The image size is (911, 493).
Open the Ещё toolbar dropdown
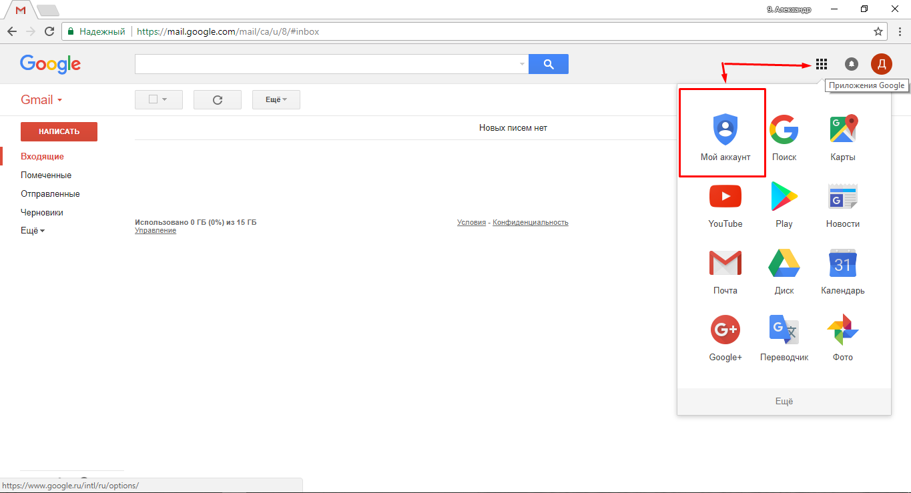(276, 99)
